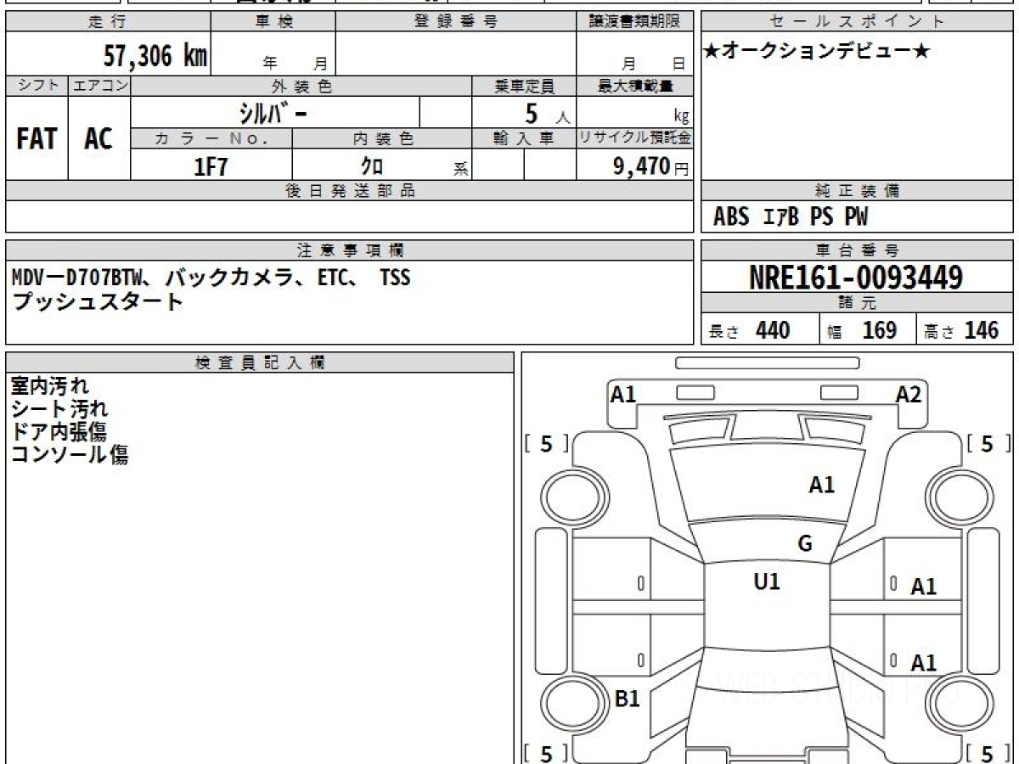Select the リサイクル預託金 header

pyautogui.click(x=634, y=139)
